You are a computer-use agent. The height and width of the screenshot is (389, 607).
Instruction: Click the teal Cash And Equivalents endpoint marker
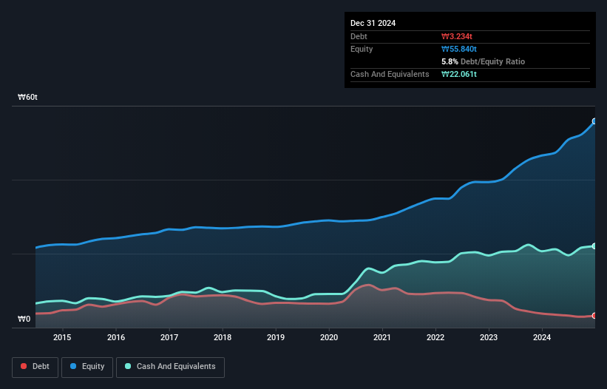[594, 246]
